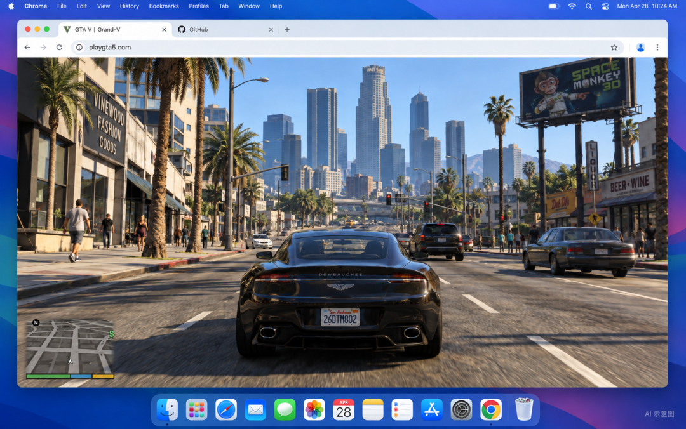686x429 pixels.
Task: Open the Finder icon in the Dock
Action: [167, 410]
